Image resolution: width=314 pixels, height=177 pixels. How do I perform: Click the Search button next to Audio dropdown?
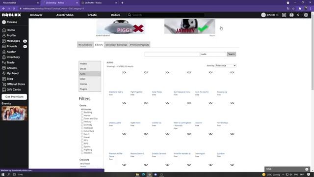click(x=231, y=54)
